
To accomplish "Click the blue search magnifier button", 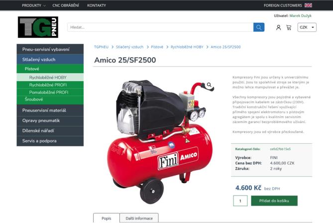I will [x=259, y=27].
